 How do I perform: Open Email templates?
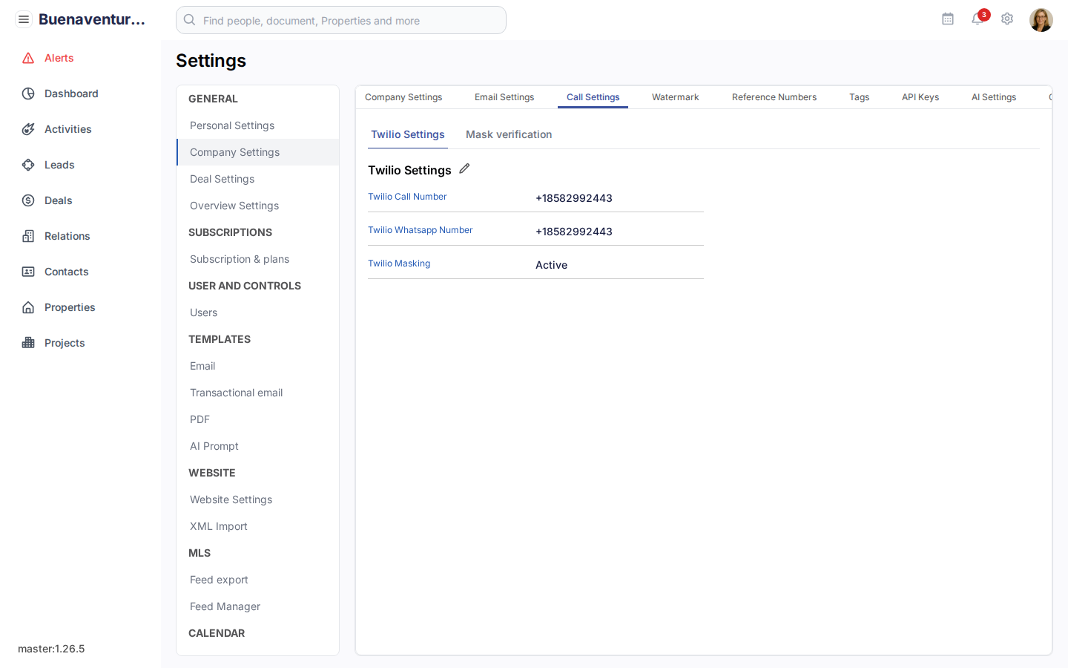pyautogui.click(x=257, y=366)
